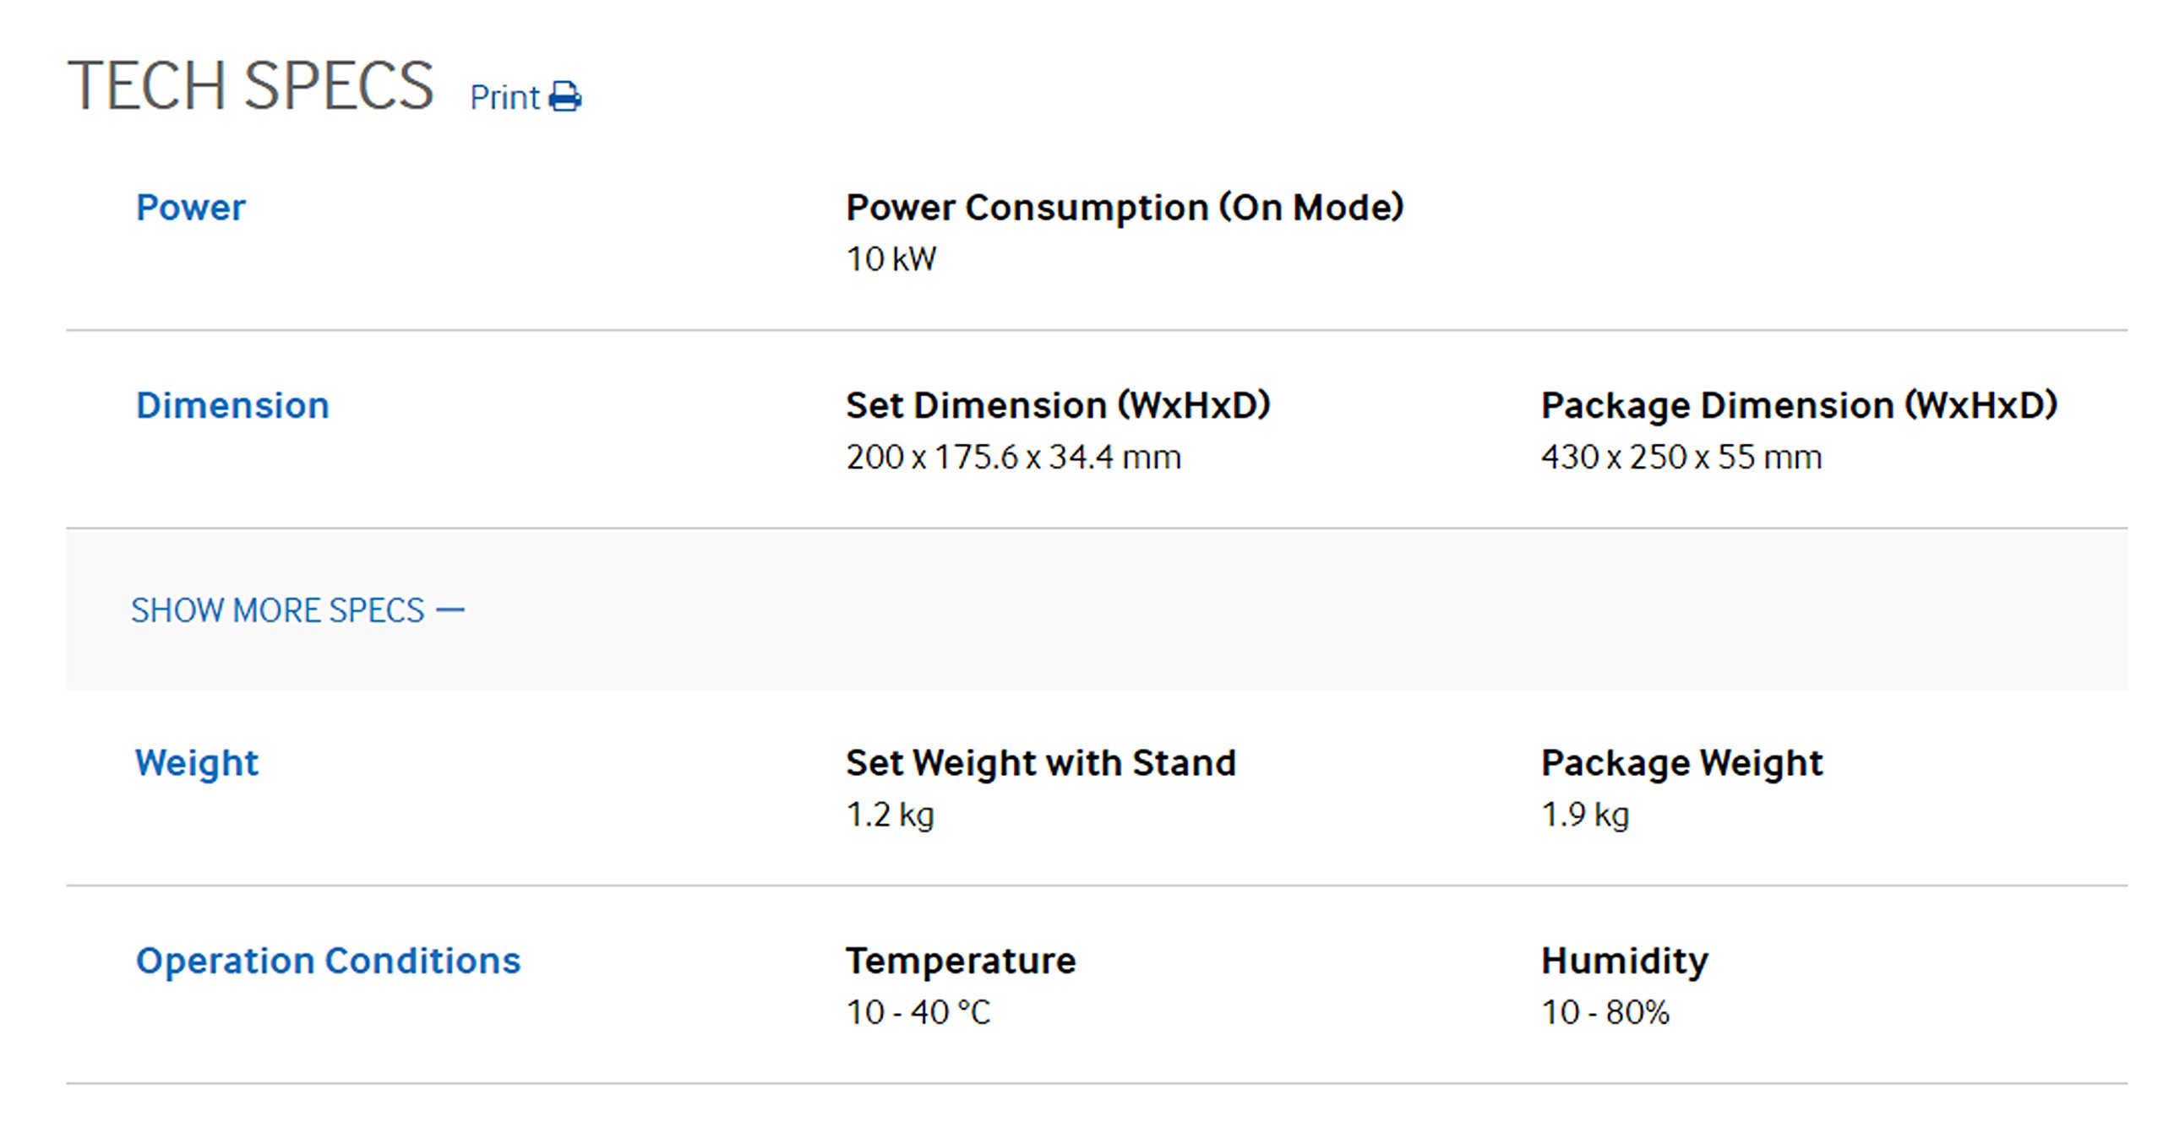Select the Operation Conditions category label
Viewport: 2163px width, 1127px height.
[328, 961]
